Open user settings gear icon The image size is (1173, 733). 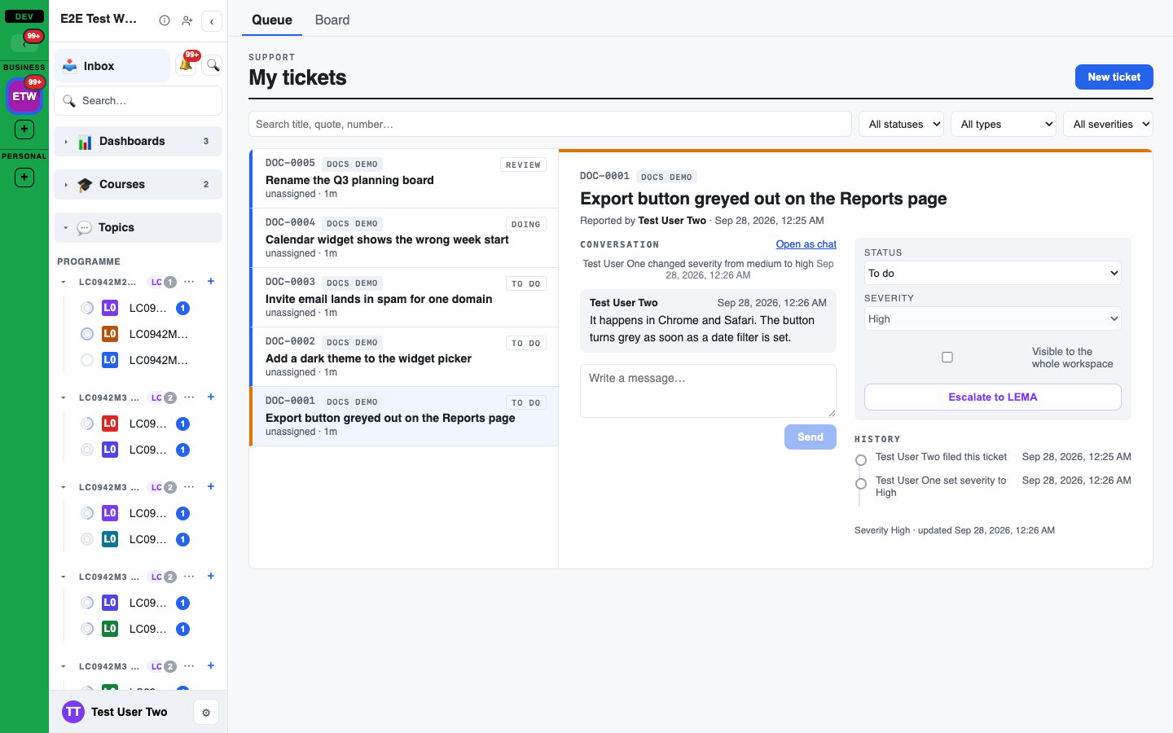pos(206,713)
